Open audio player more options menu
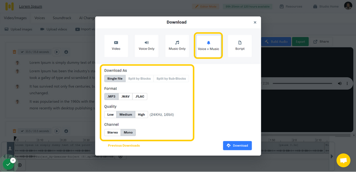Image resolution: width=356 pixels, height=172 pixels. (x=347, y=83)
